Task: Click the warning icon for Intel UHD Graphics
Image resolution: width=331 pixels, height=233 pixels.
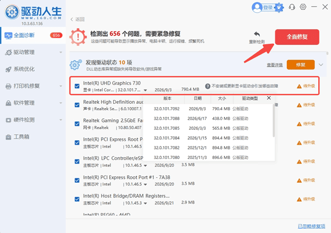Action: [x=299, y=86]
